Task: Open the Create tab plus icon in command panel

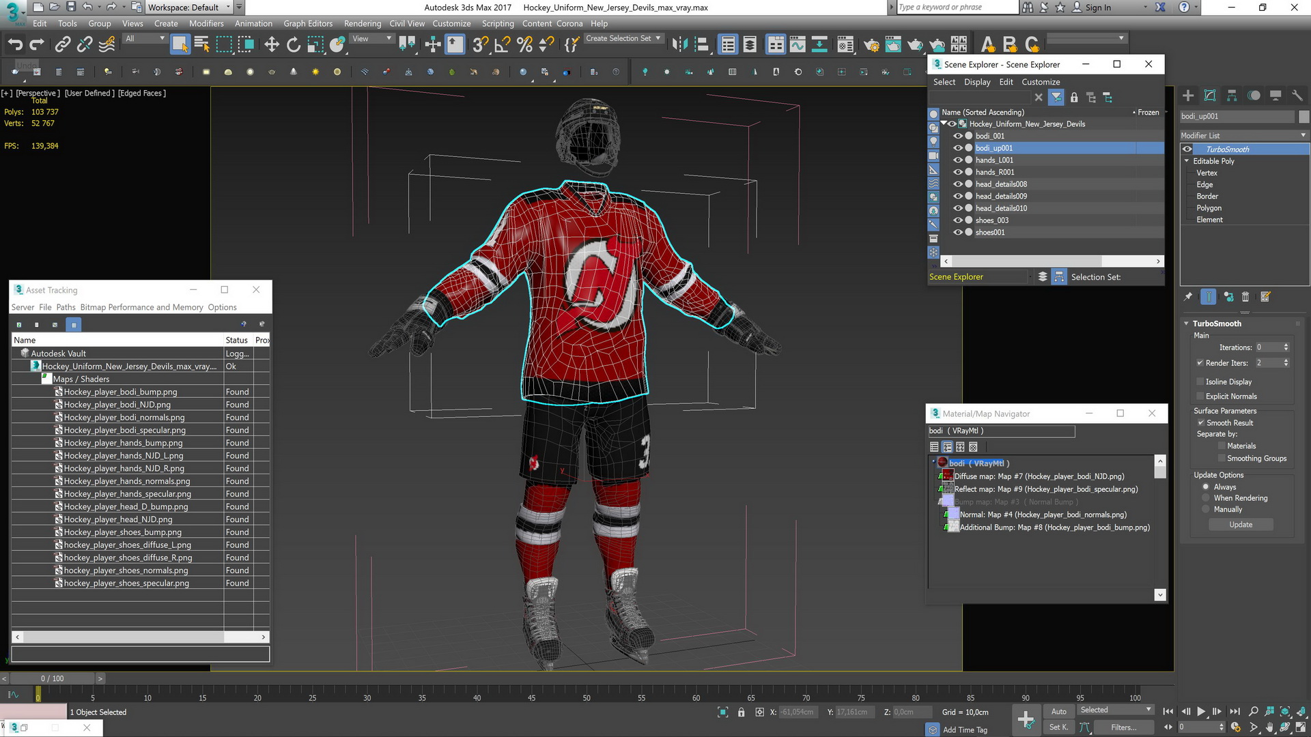Action: (1188, 96)
